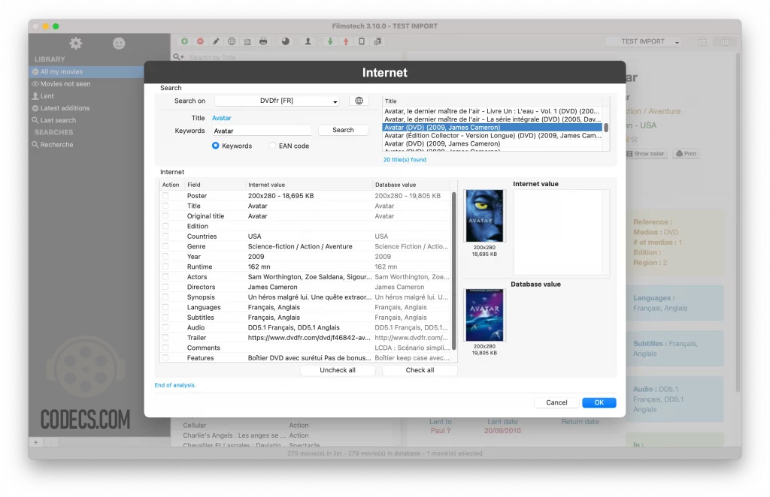Click the Uncheck all button
Image resolution: width=770 pixels, height=497 pixels.
(338, 370)
